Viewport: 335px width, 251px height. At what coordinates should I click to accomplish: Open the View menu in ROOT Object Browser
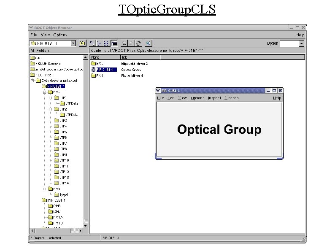coord(45,35)
